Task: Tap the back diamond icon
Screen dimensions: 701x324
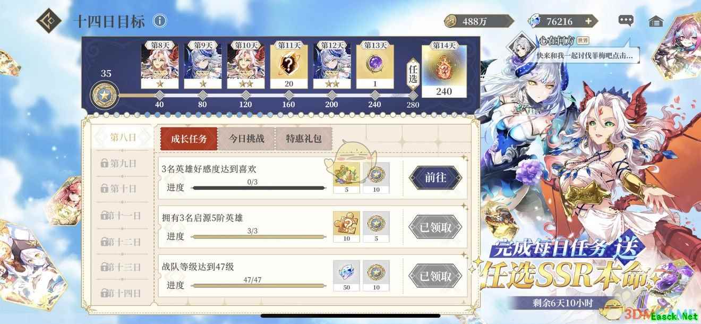Action: 49,21
